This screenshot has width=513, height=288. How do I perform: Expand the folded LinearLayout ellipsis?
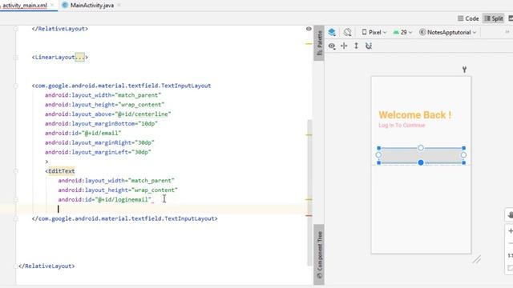[x=80, y=57]
